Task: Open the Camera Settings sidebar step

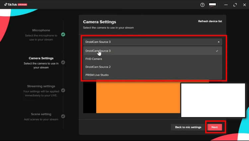Action: pyautogui.click(x=41, y=58)
